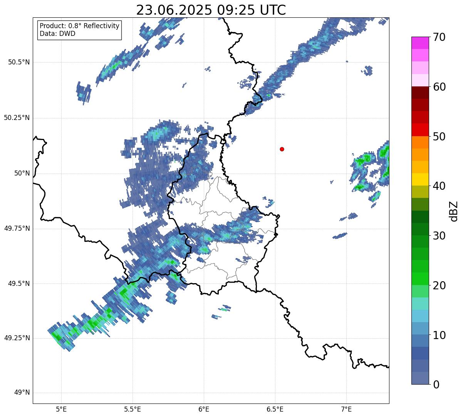Click the 49°N latitude label
This screenshot has height=417, width=463.
pos(22,393)
